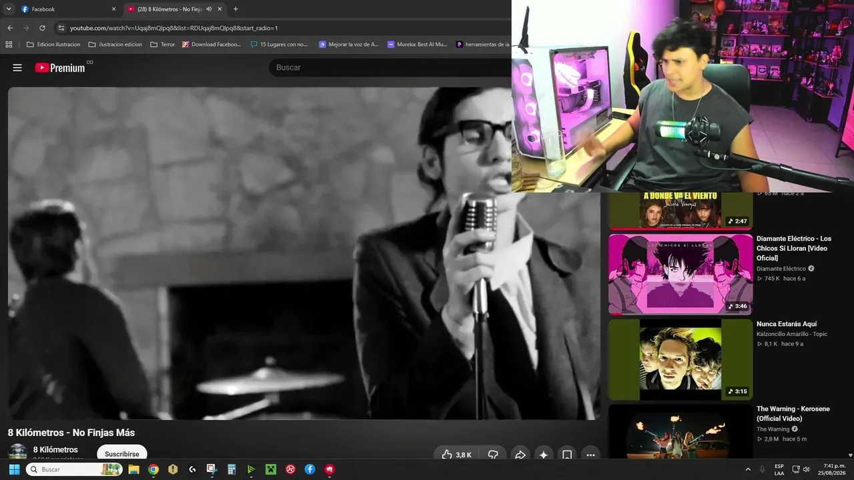
Task: Like the 8 Kilómetros video
Action: (456, 455)
